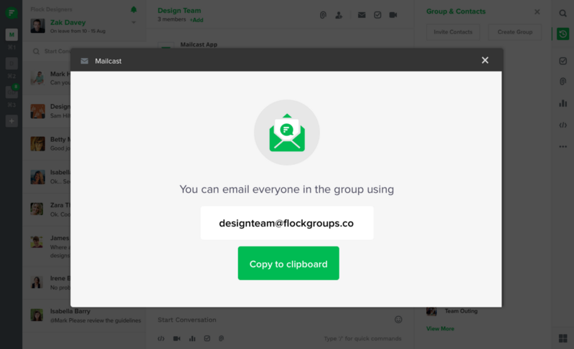
Task: Switch to the M team workspace
Action: click(11, 34)
